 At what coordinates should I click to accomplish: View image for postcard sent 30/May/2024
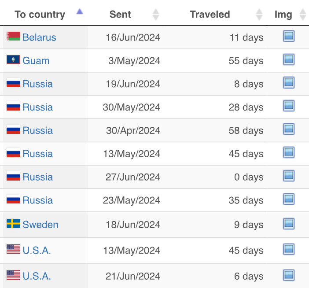(x=288, y=107)
